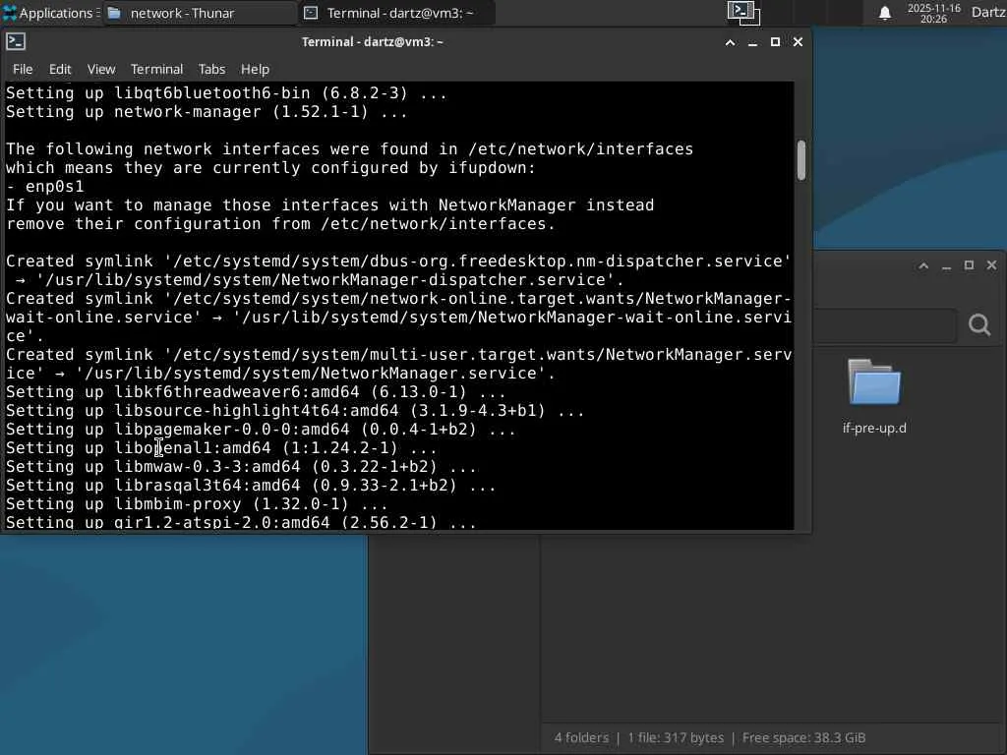Open the Applications menu

pos(50,13)
